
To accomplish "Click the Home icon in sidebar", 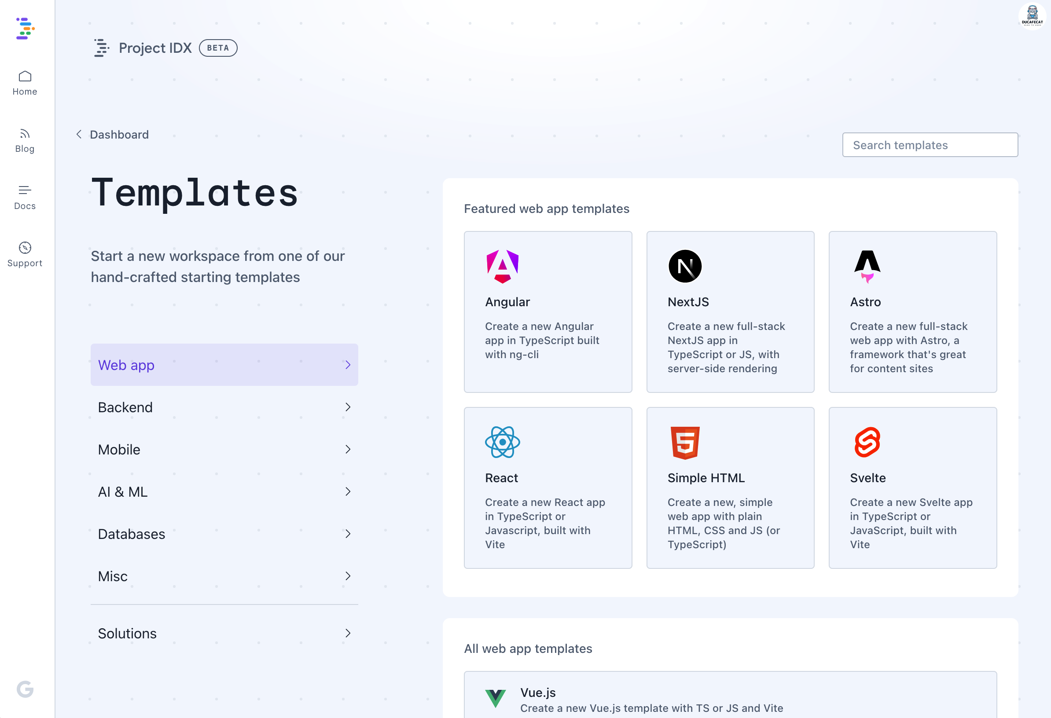I will point(25,77).
